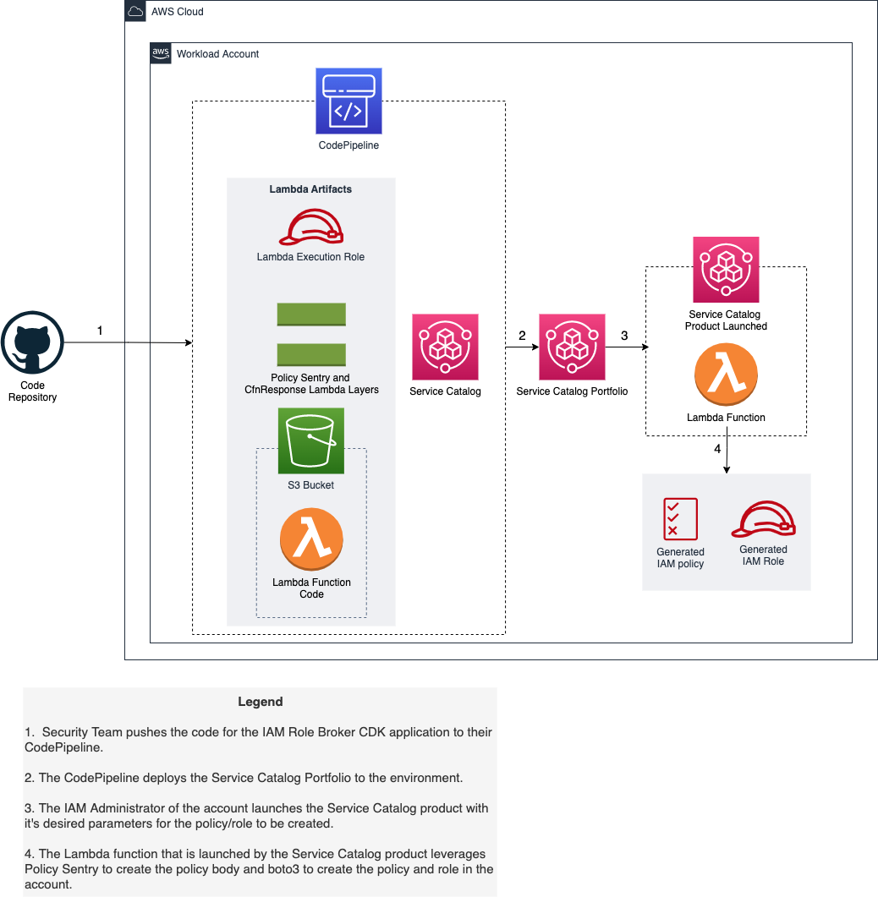Click the Generated IAM policy checklist icon
Screen dimensions: 878x897
tap(681, 519)
